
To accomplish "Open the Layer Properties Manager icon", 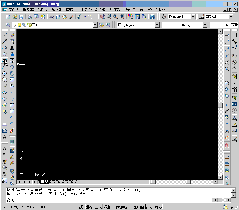I will point(8,25).
